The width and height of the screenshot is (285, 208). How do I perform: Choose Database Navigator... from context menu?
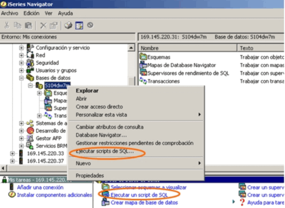136,135
